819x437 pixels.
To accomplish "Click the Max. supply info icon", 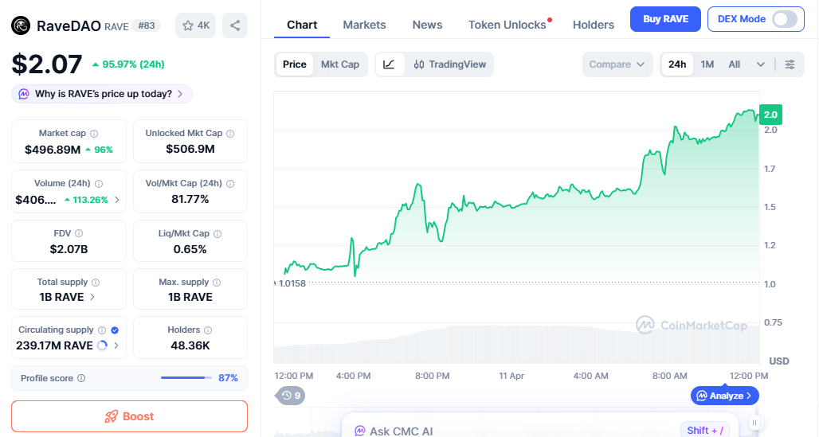I will tap(217, 283).
